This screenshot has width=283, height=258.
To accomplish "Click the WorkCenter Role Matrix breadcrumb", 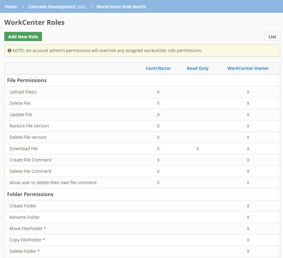I will 121,6.
